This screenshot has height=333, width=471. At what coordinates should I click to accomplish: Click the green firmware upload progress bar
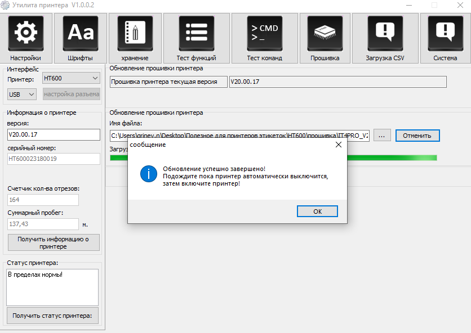[x=394, y=158]
